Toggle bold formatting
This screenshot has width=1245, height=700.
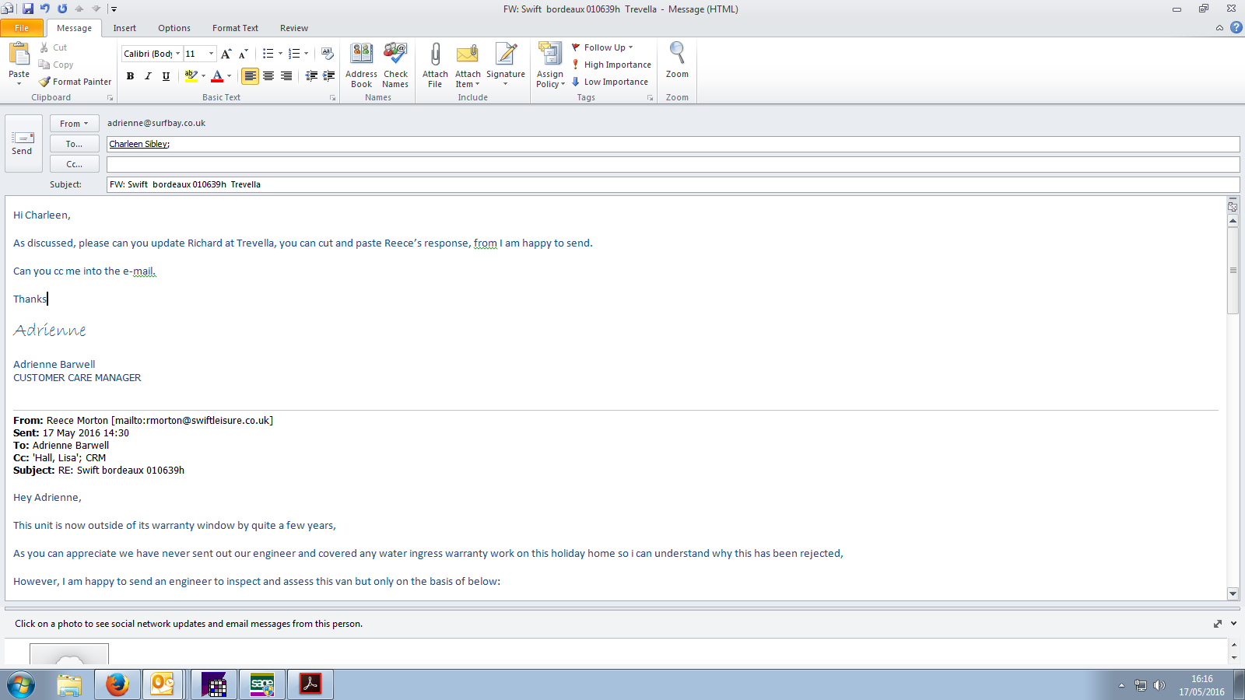coord(130,75)
